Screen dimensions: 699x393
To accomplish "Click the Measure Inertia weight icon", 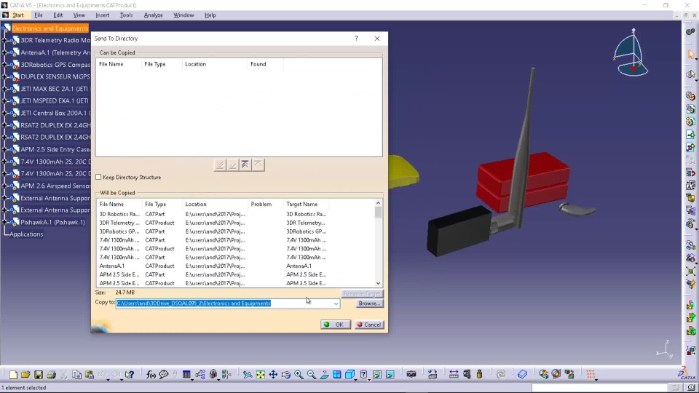I will 480,375.
